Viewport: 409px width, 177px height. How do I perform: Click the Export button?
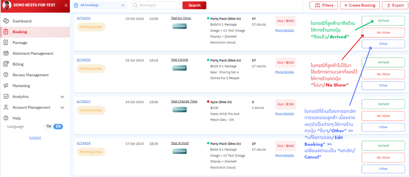[395, 5]
